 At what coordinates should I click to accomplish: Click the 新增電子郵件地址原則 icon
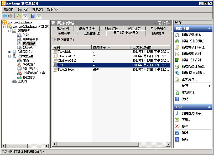coord(177,47)
